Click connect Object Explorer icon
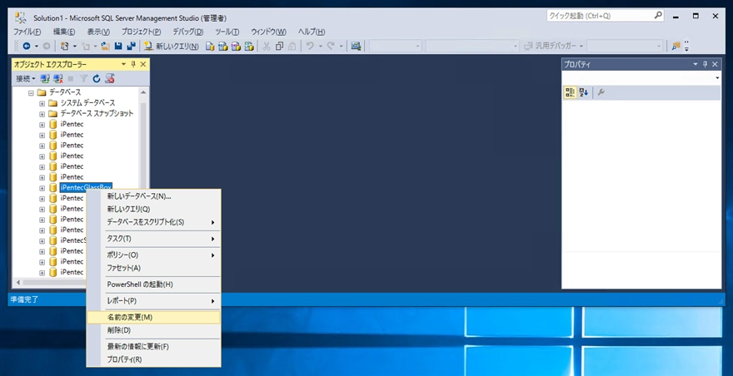Screen dimensions: 733x376 [x=45, y=78]
